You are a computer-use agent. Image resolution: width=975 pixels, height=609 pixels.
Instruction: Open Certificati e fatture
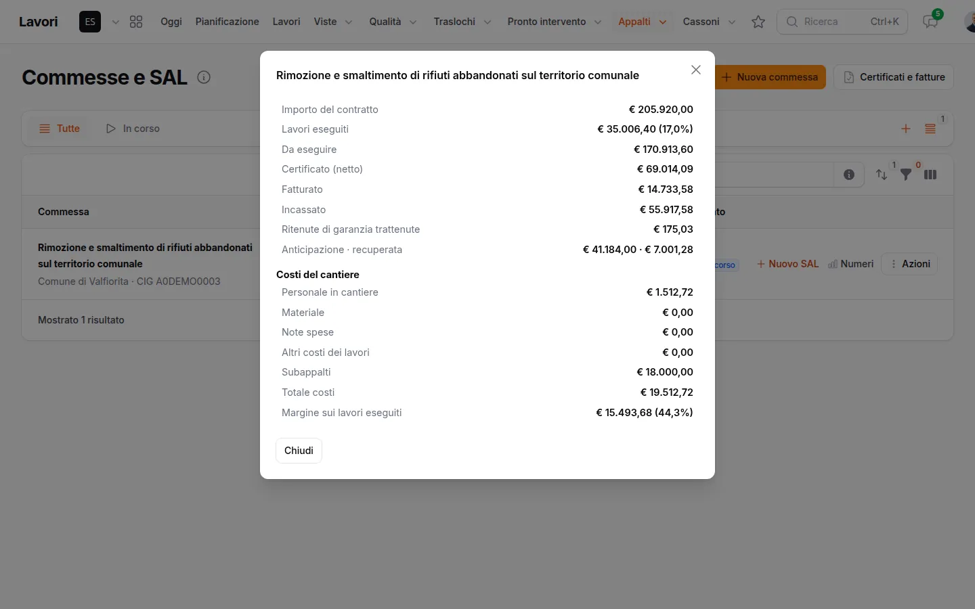(894, 77)
